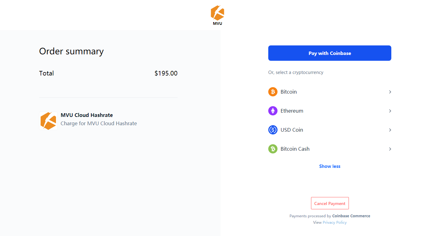Screen dimensions: 439x236
Task: Open the Bitcoin Cash row chevron
Action: [x=390, y=149]
